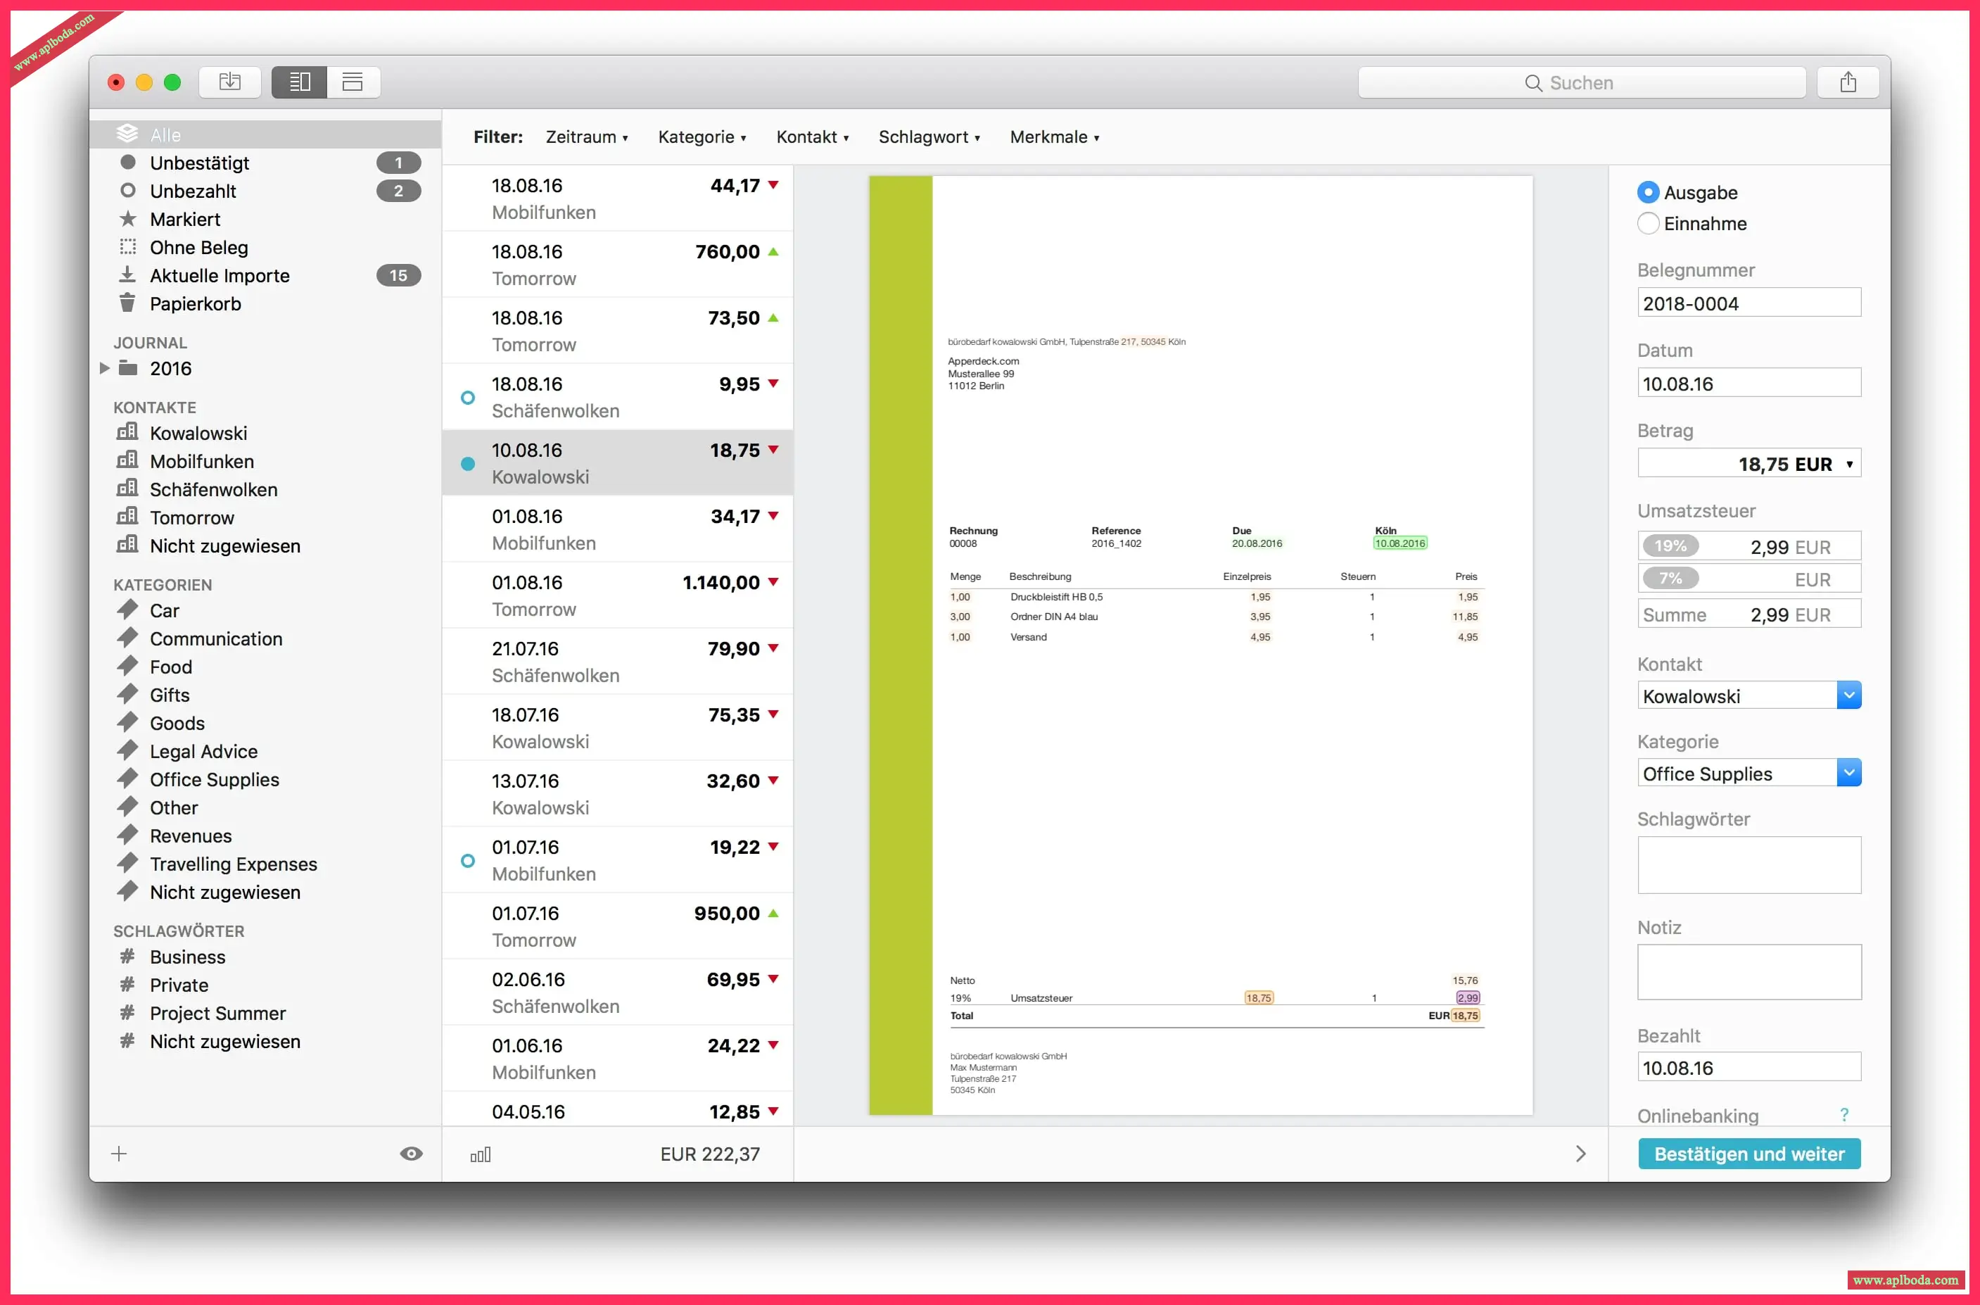Viewport: 1980px width, 1305px height.
Task: Select the 21.07.16 Schäfenwolken entry
Action: [x=617, y=662]
